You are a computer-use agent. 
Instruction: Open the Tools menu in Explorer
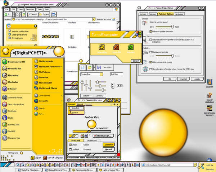click(x=39, y=9)
